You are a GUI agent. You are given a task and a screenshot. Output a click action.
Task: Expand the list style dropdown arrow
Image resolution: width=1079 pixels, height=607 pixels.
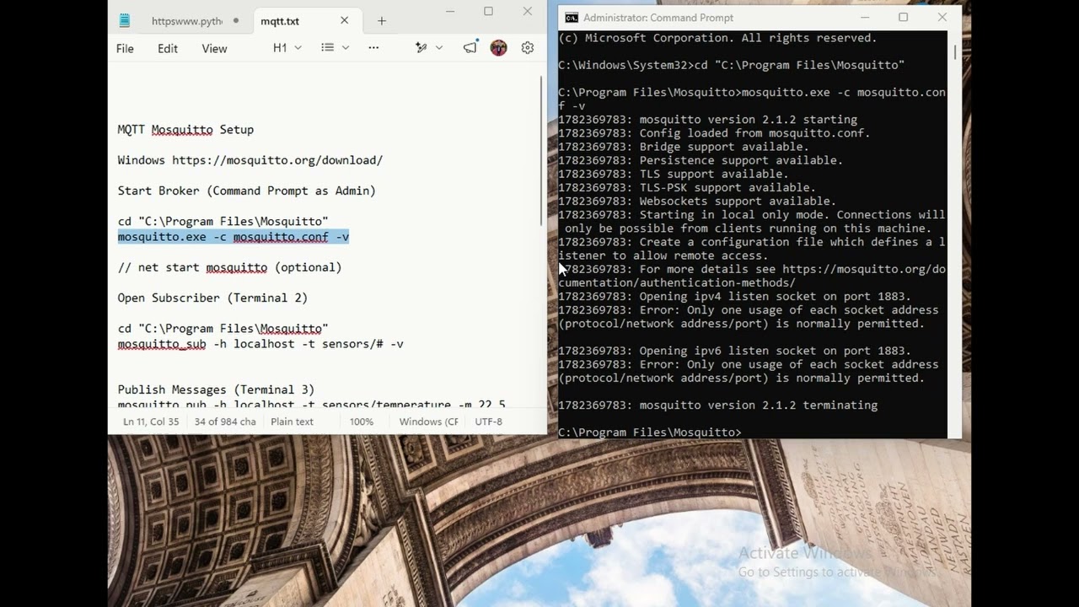[346, 48]
